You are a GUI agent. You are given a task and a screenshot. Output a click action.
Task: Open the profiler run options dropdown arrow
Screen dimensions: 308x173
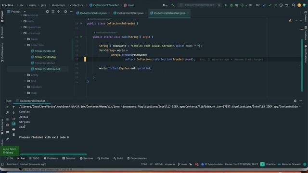(246, 5)
